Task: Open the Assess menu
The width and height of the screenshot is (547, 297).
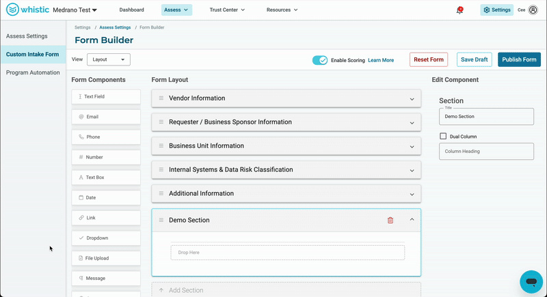Action: click(176, 10)
